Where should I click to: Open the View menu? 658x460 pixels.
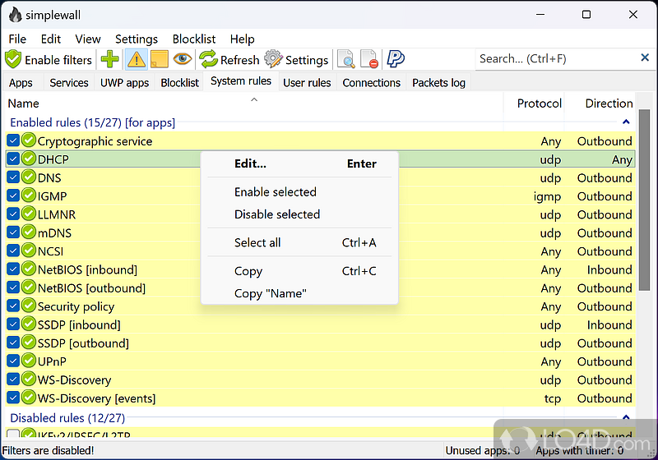(x=88, y=39)
